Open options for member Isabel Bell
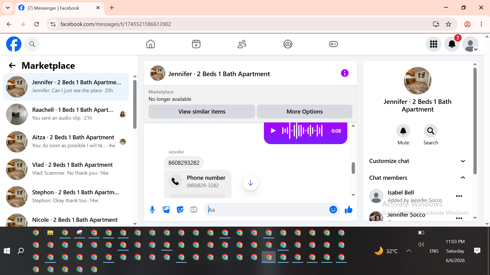 459,196
